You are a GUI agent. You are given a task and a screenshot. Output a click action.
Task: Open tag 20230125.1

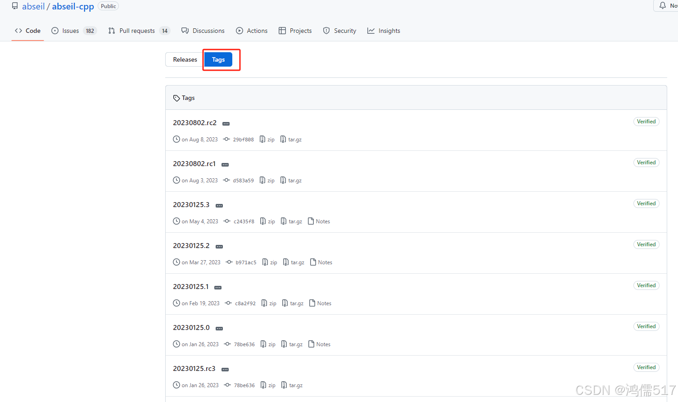point(190,286)
